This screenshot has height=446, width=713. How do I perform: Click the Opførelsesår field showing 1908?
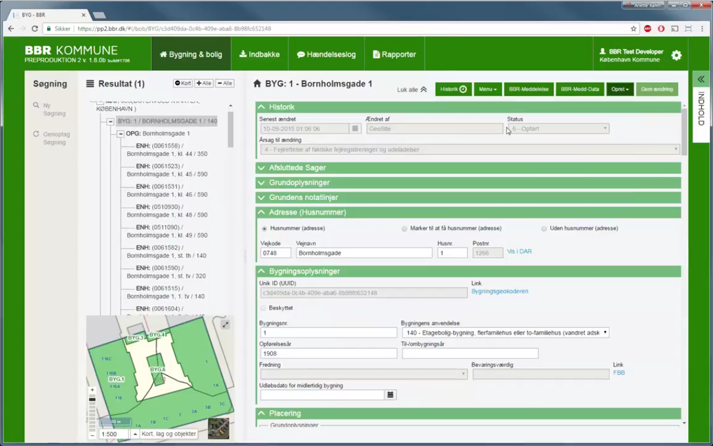tap(329, 353)
